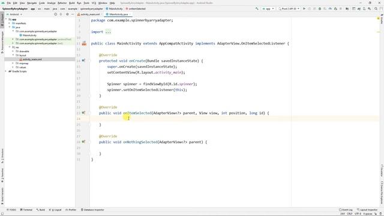The height and width of the screenshot is (216, 384).
Task: Click UTF-8 encoding in status bar
Action: [358, 214]
